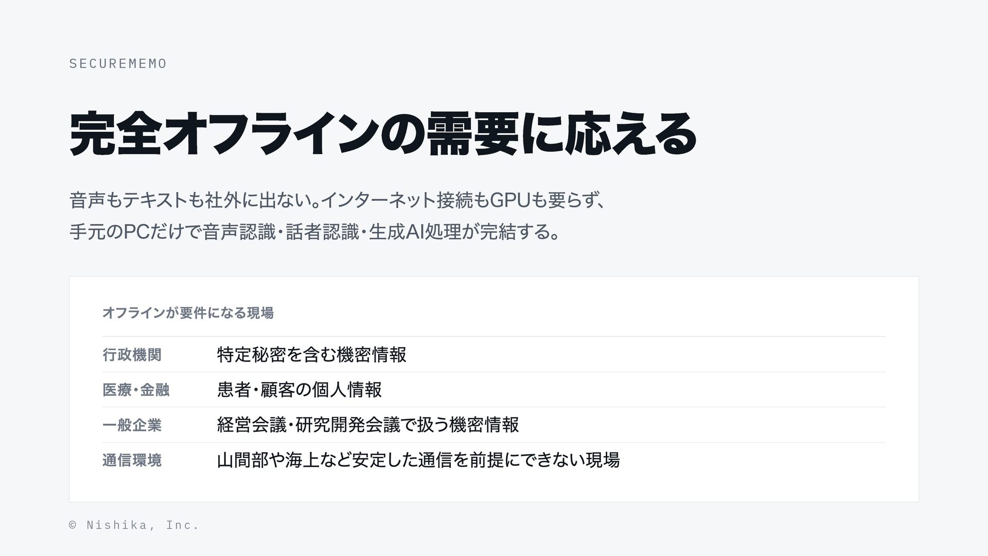Image resolution: width=988 pixels, height=556 pixels.
Task: Select the 通信環境 row label
Action: tap(132, 460)
